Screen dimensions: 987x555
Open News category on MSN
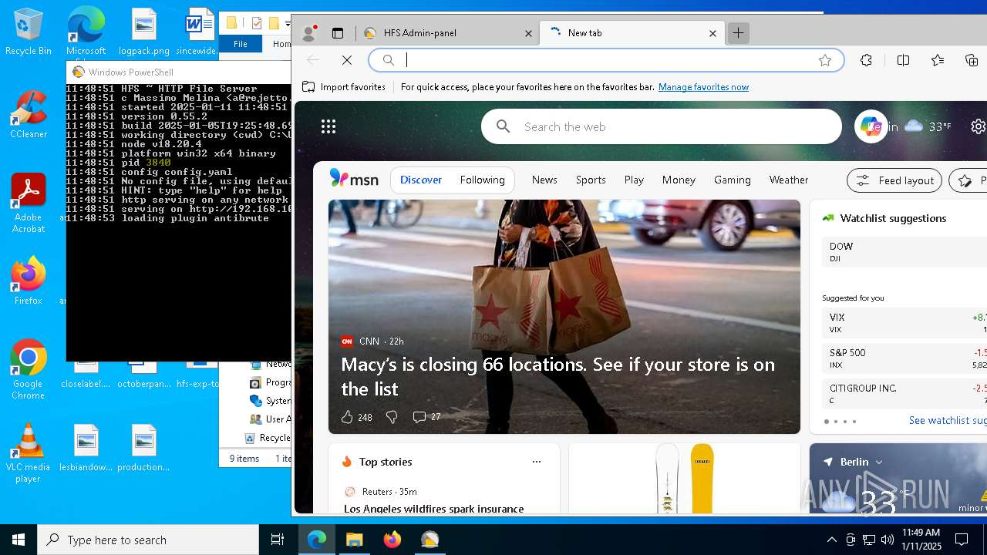pos(544,180)
